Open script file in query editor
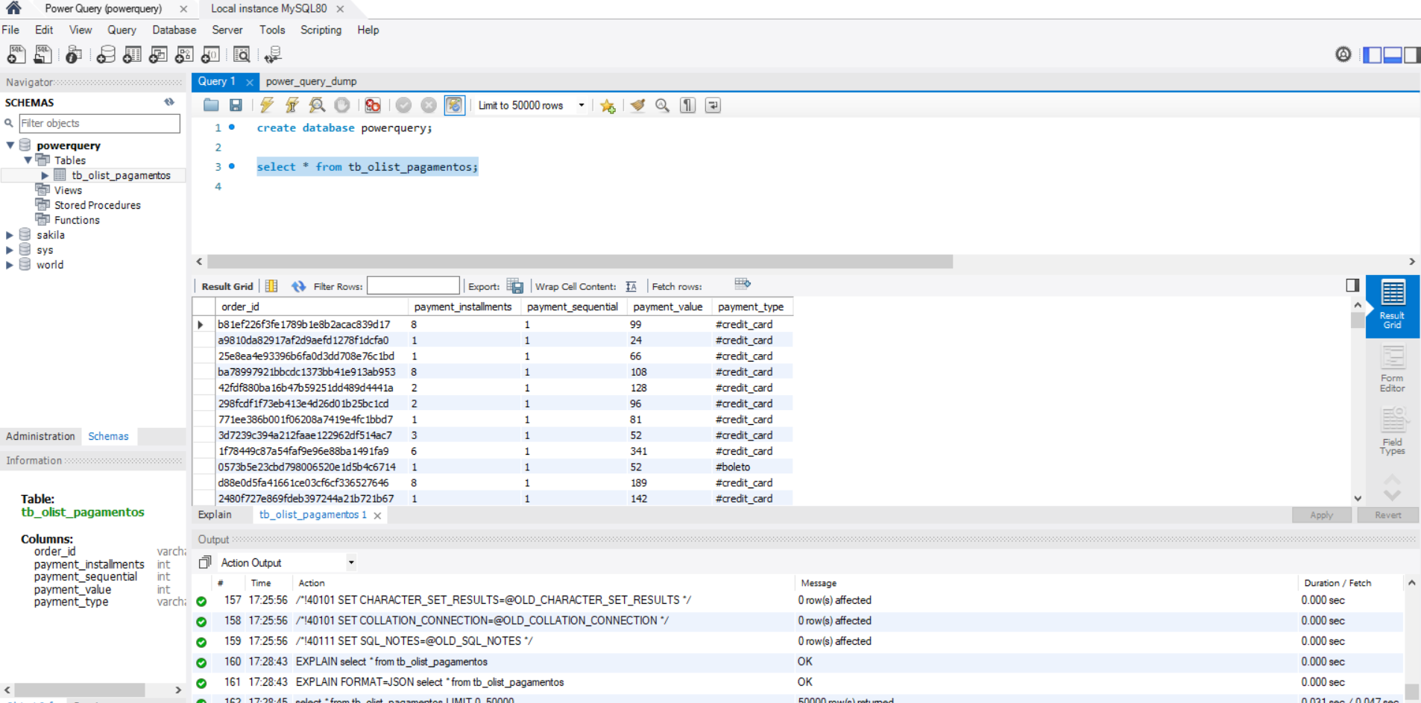The height and width of the screenshot is (703, 1421). click(211, 105)
